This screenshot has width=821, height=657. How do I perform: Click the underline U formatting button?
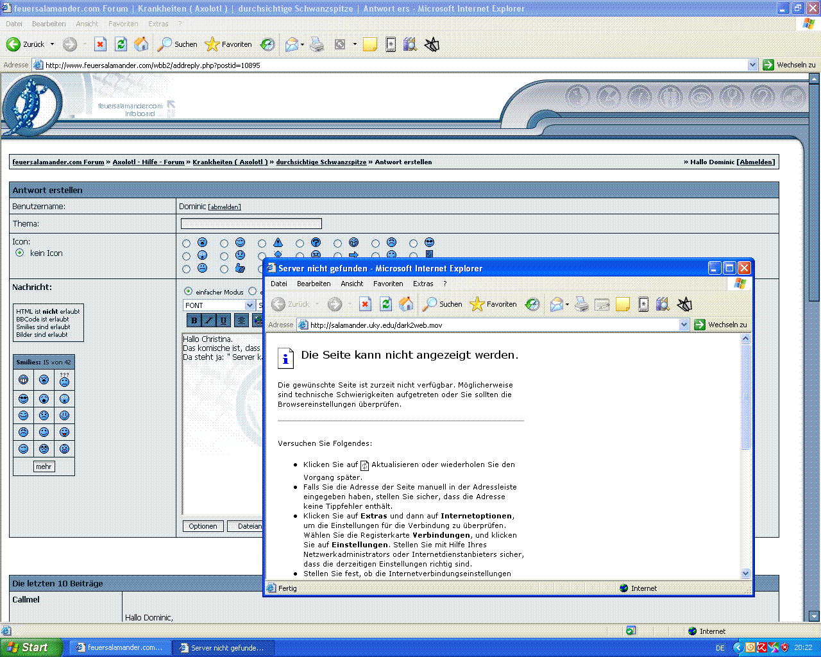pyautogui.click(x=223, y=320)
